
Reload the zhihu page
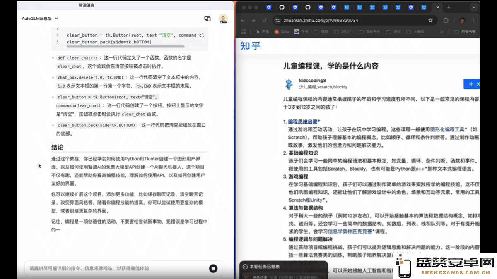tap(265, 20)
